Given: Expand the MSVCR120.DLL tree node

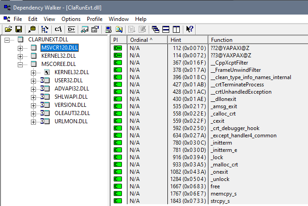Looking at the screenshot, I should 20,48.
